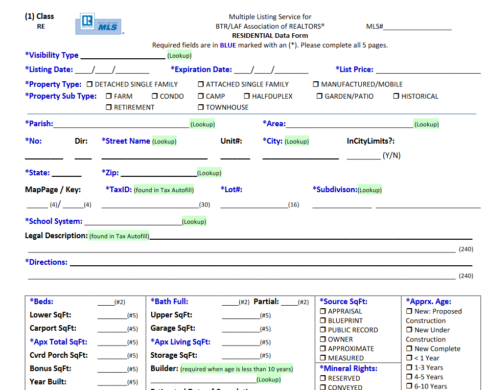487x390 pixels.
Task: Open the School System lookup
Action: click(x=194, y=221)
